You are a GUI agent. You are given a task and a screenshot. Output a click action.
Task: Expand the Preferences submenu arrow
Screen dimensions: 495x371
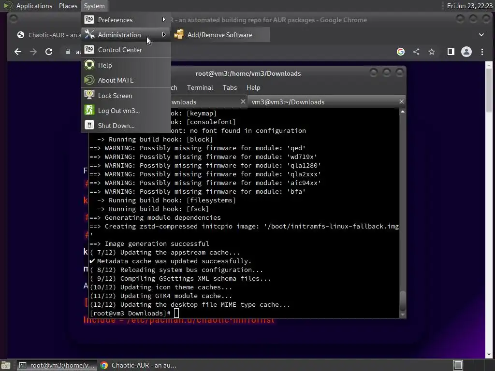[163, 19]
